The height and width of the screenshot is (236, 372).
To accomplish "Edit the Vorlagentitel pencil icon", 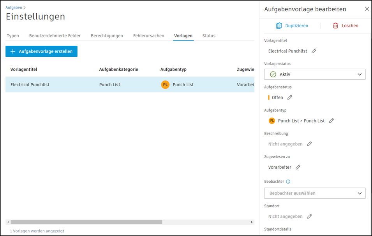I will [314, 51].
